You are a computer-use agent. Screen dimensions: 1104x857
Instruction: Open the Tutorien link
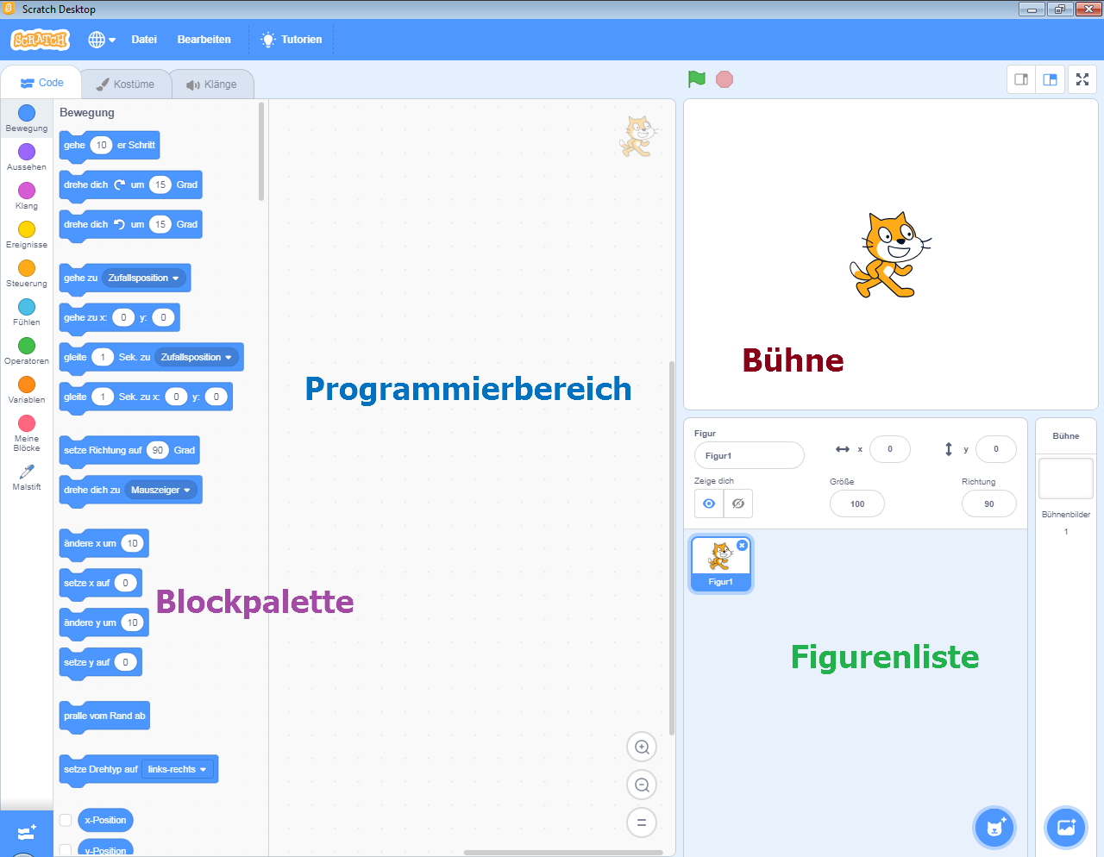[292, 40]
